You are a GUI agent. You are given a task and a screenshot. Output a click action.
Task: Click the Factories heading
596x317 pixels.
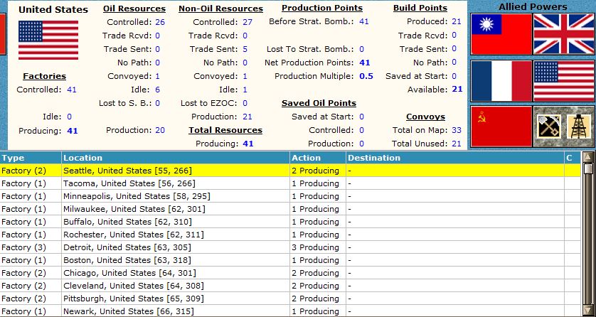pos(45,76)
